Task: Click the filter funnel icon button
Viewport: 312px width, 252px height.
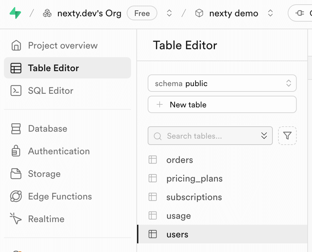Action: tap(287, 136)
